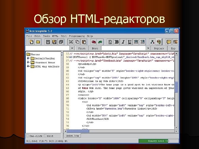Click the line 74 Weather heading text

click(x=98, y=119)
